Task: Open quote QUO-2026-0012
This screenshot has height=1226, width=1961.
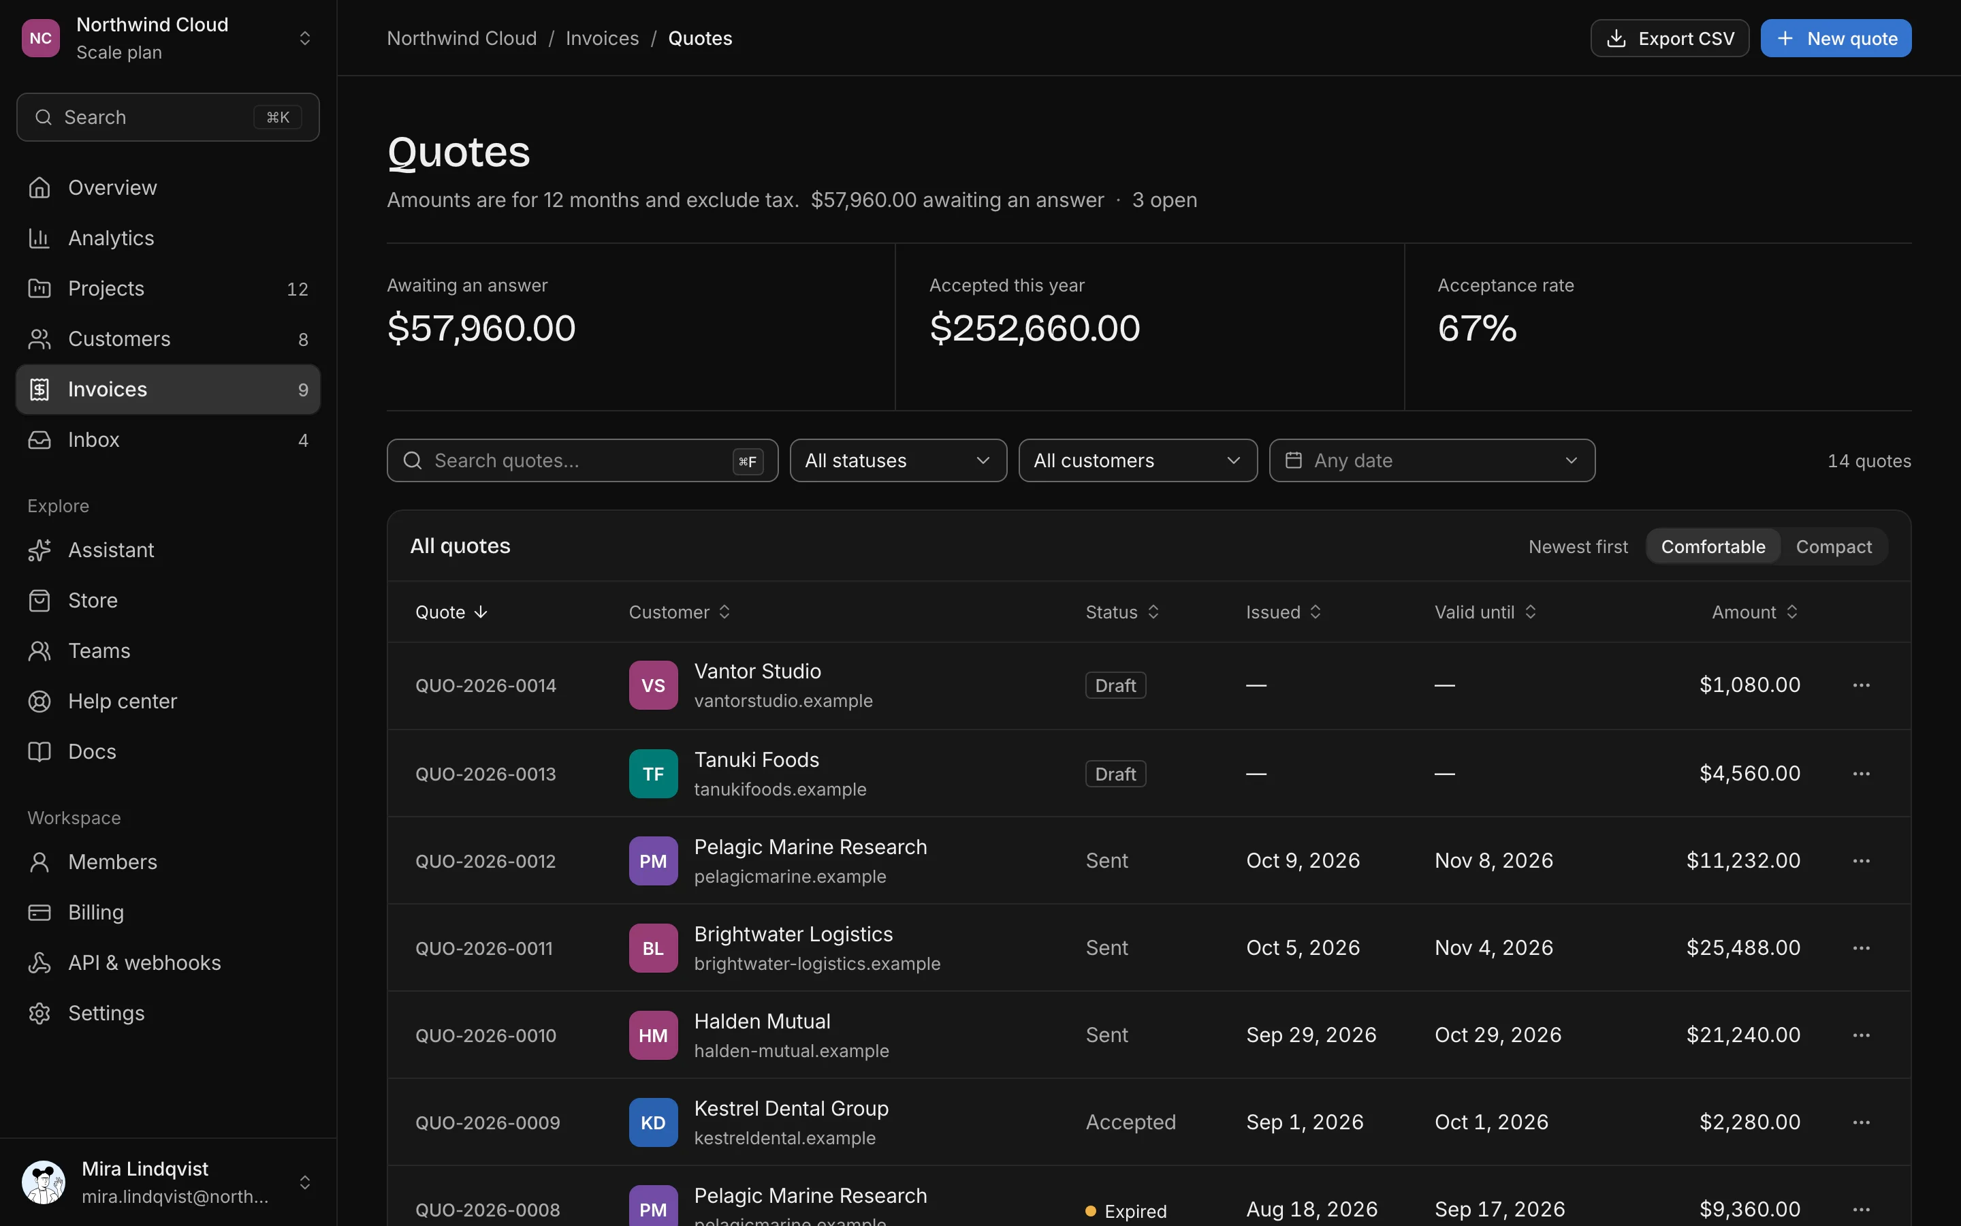Action: (x=485, y=861)
